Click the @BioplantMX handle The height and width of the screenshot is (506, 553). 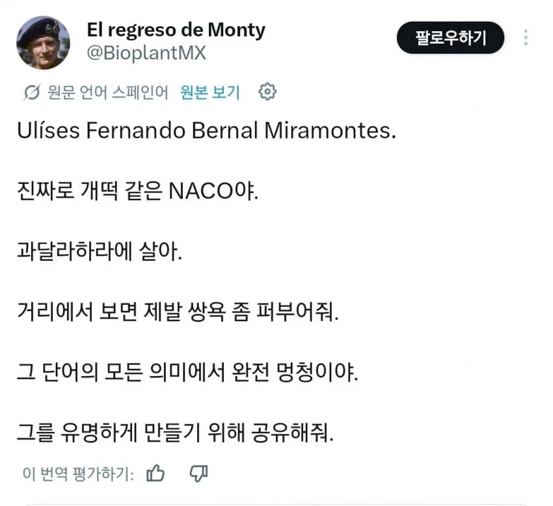(146, 53)
